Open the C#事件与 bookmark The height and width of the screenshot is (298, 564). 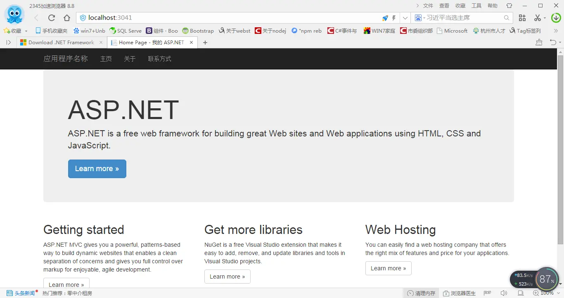tap(342, 31)
